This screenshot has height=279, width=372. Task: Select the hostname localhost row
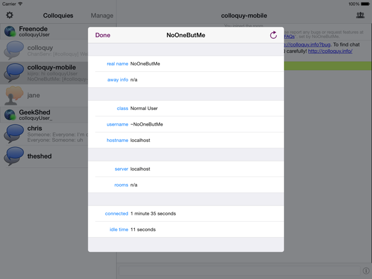coord(186,140)
